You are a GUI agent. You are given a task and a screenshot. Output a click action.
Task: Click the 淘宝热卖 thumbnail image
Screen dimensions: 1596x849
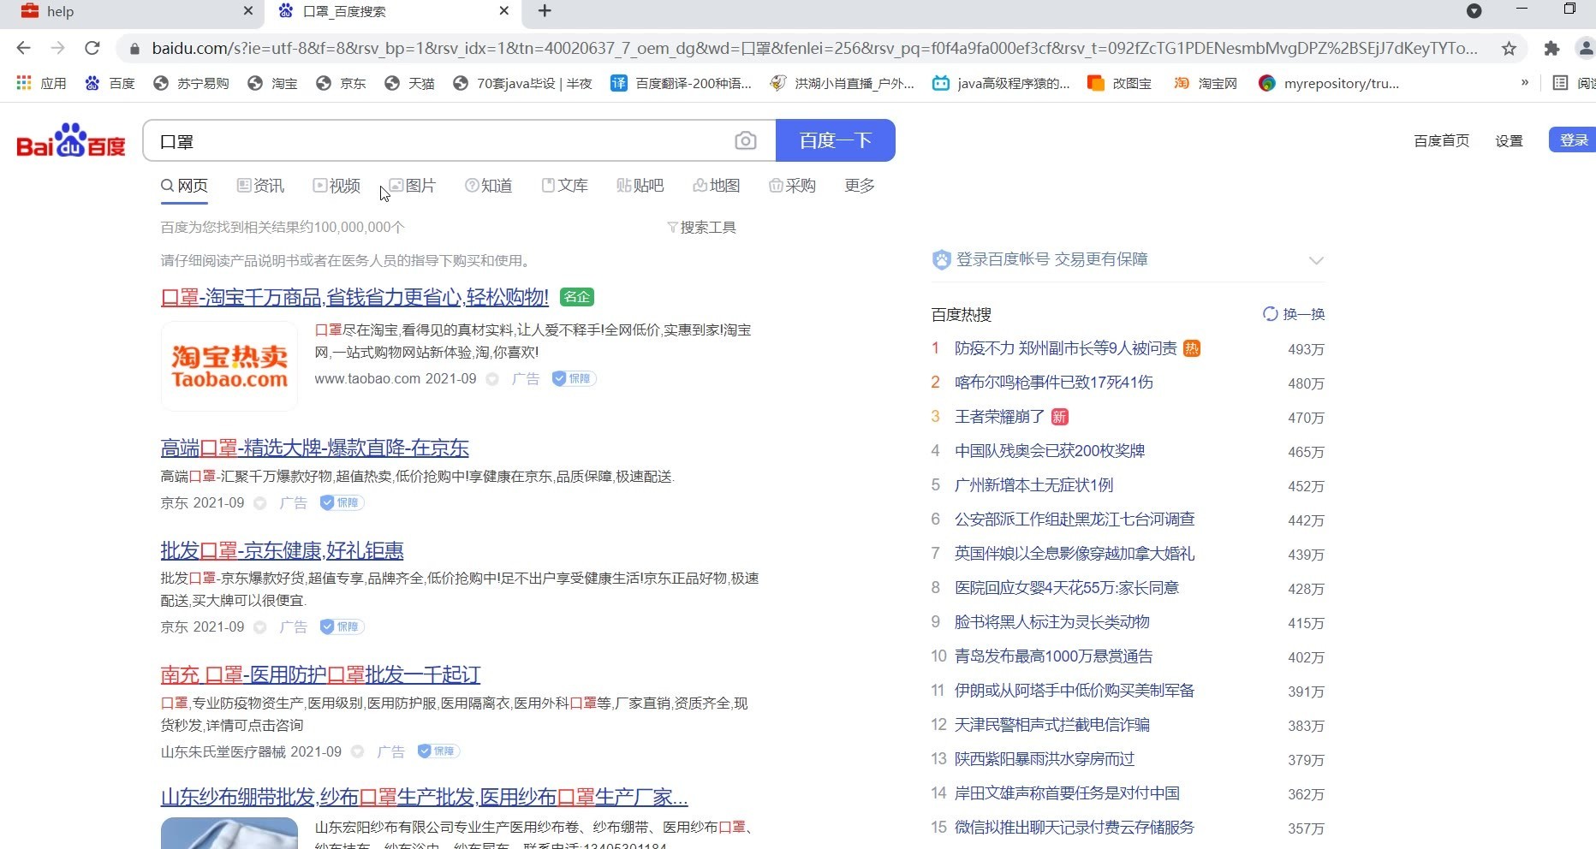coord(229,366)
